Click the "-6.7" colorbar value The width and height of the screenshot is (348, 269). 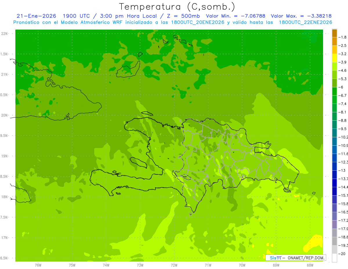[342, 95]
